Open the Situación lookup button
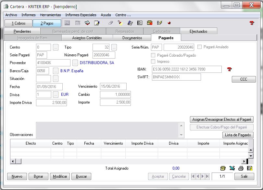This screenshot has width=263, height=190. (56, 79)
